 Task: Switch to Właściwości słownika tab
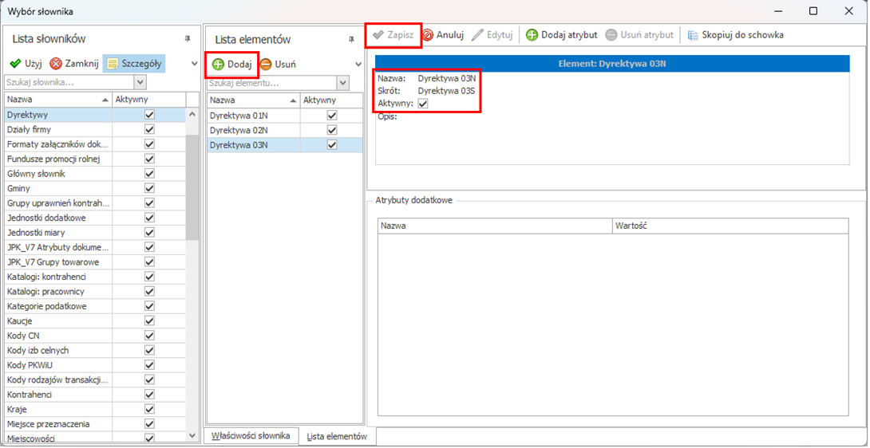tap(252, 436)
